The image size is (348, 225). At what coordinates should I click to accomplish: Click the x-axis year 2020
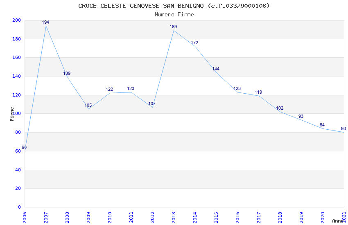click(x=323, y=217)
